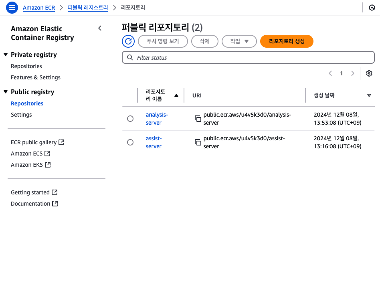Go to next page of repositories
This screenshot has width=380, height=299.
coord(353,73)
